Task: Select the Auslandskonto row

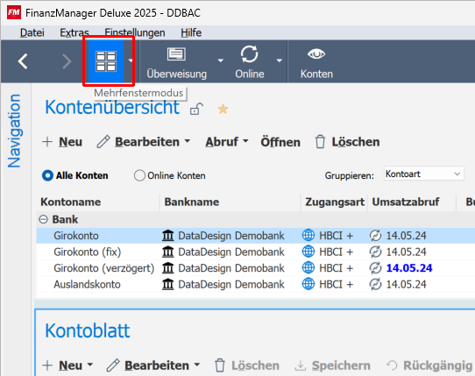Action: point(256,284)
